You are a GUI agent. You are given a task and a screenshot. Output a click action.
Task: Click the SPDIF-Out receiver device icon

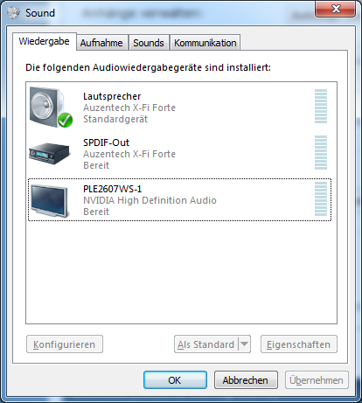(x=49, y=153)
